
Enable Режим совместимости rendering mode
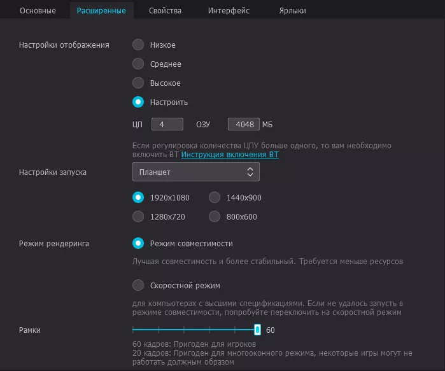click(x=138, y=243)
